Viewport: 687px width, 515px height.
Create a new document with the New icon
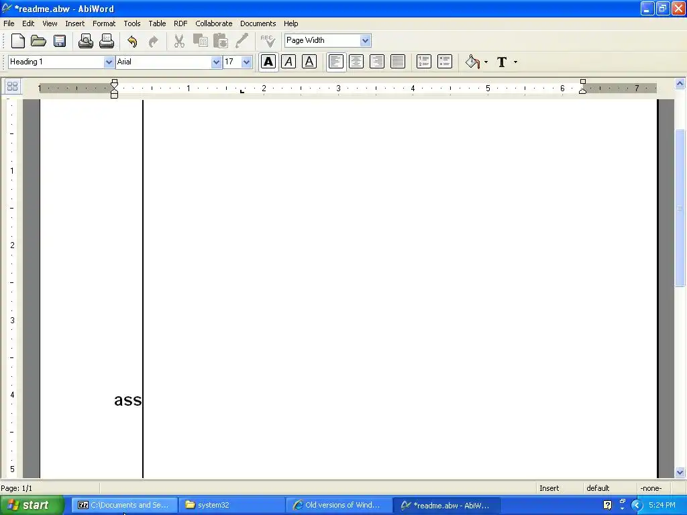point(18,41)
